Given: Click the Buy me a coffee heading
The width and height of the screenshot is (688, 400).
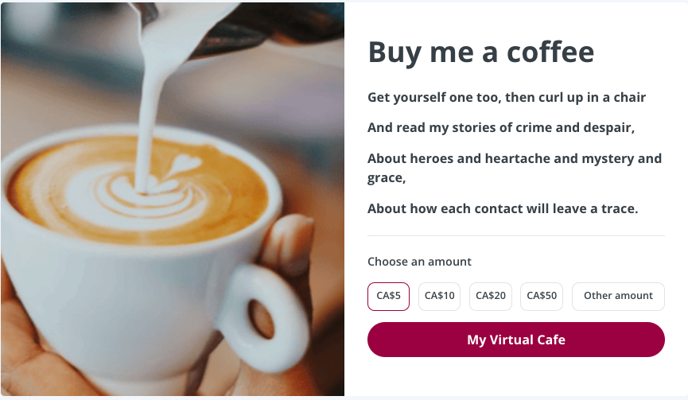Looking at the screenshot, I should (x=481, y=52).
